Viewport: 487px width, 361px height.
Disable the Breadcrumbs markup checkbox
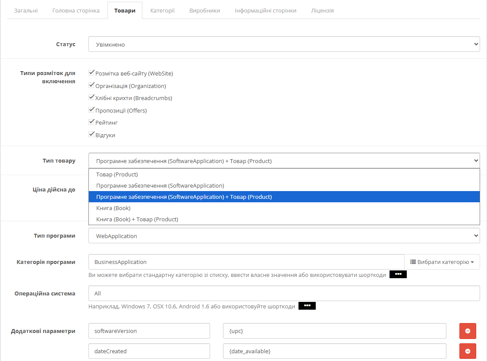click(x=91, y=97)
